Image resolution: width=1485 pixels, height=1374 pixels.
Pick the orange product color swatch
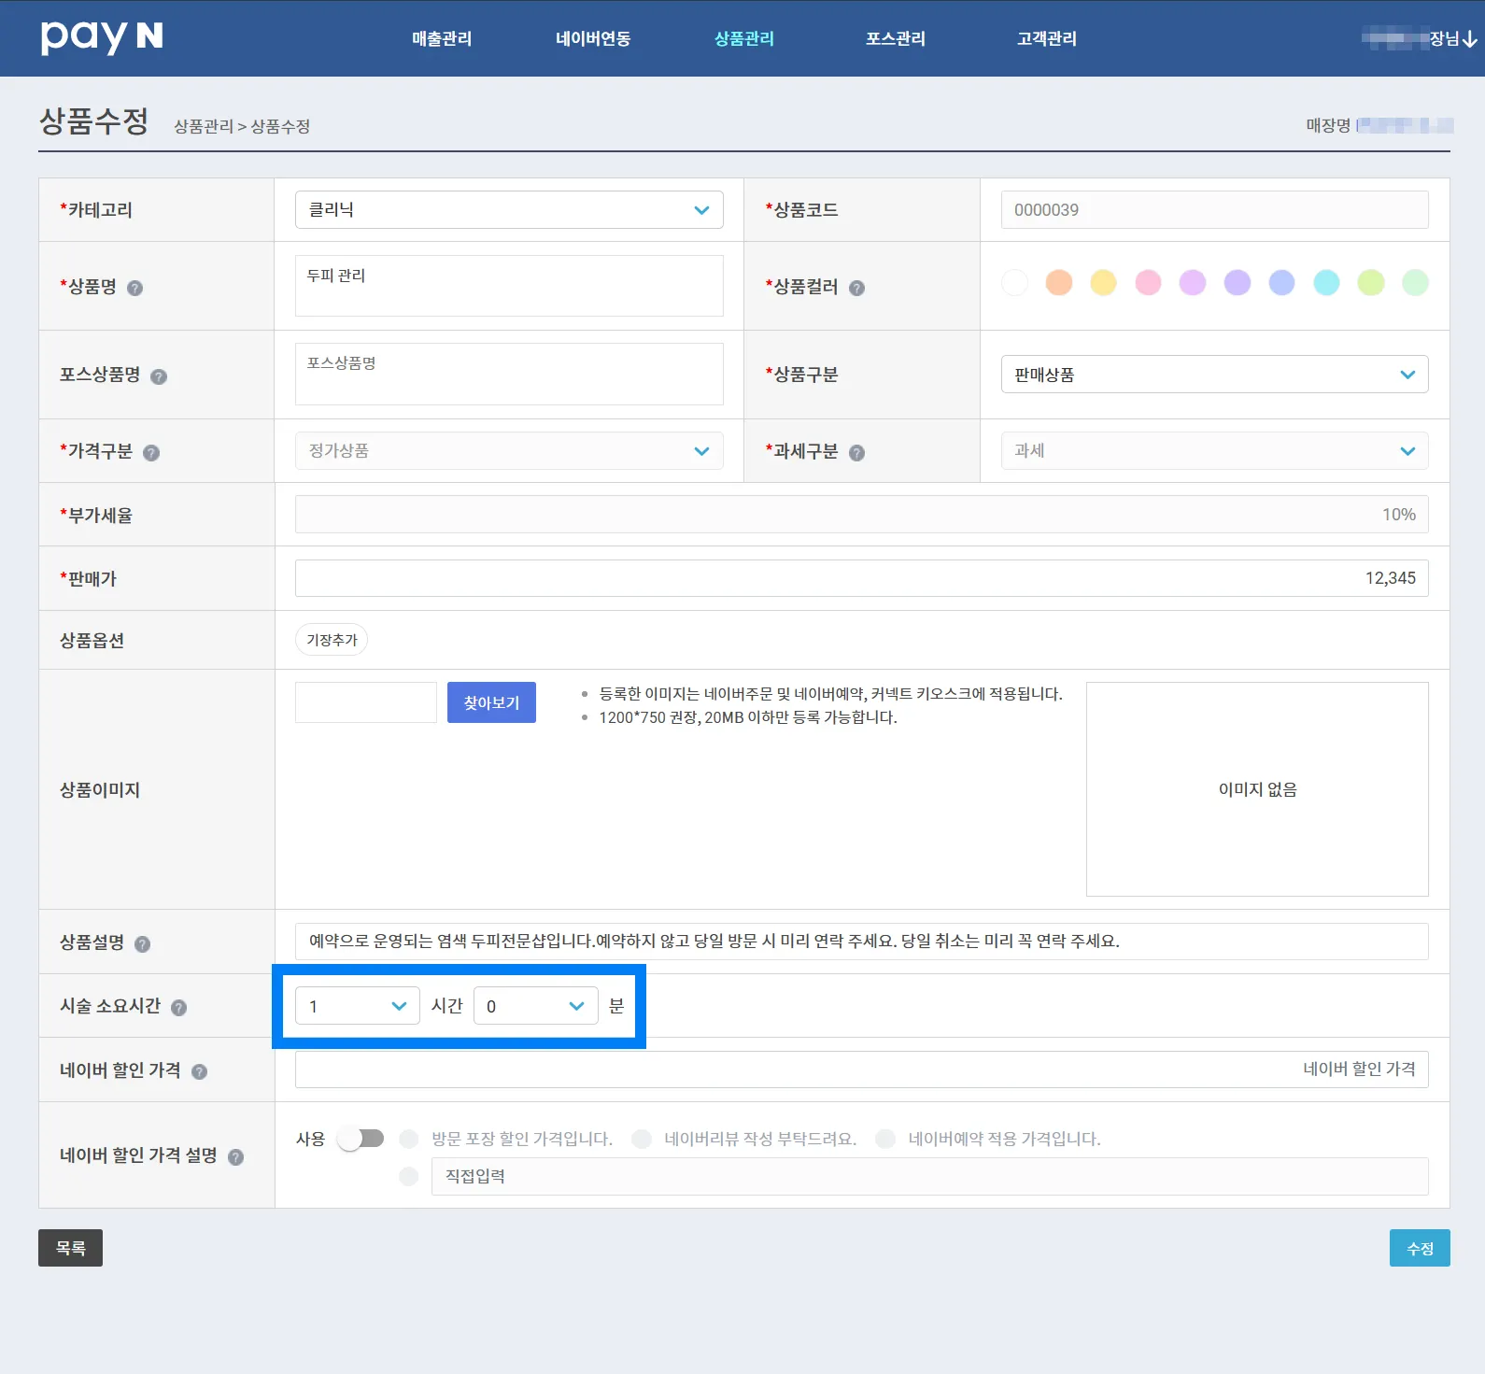[x=1059, y=282]
